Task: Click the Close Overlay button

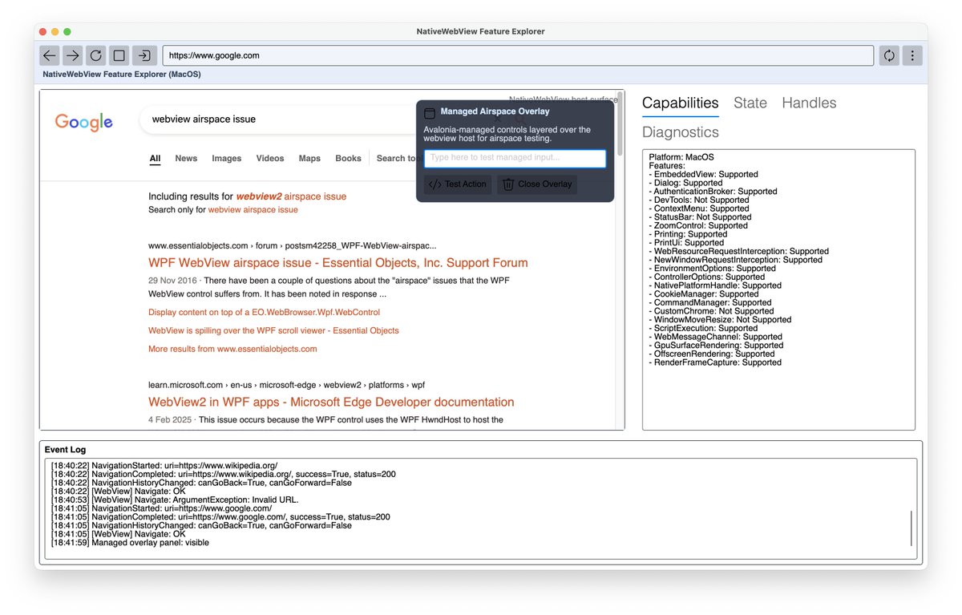Action: point(537,184)
